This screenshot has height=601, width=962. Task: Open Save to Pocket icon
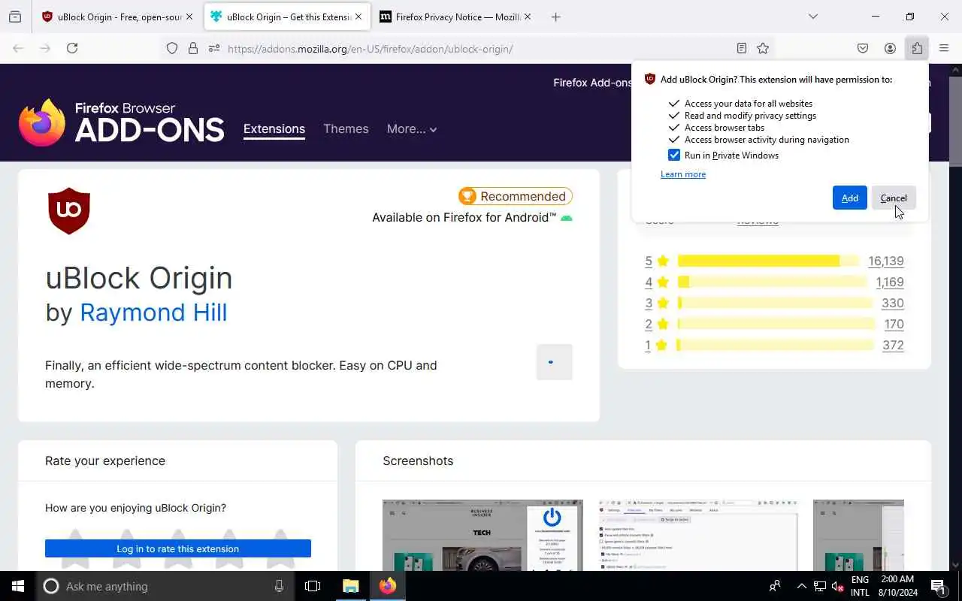point(863,48)
